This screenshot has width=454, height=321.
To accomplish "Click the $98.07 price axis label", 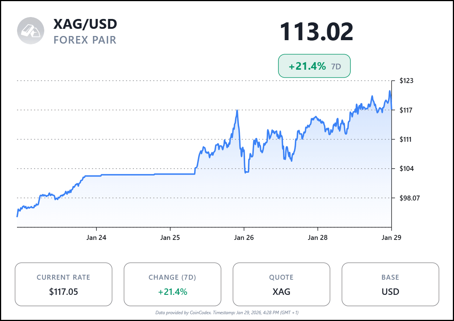I will pos(410,198).
